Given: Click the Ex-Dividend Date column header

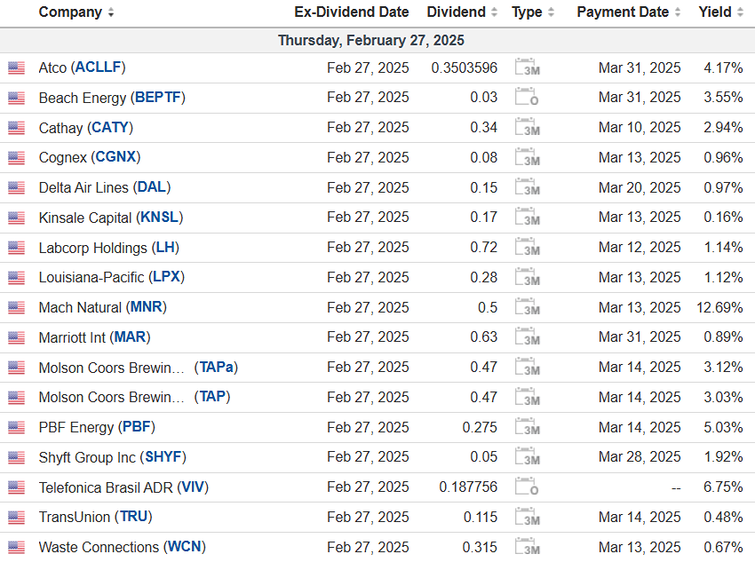Looking at the screenshot, I should click(x=352, y=12).
